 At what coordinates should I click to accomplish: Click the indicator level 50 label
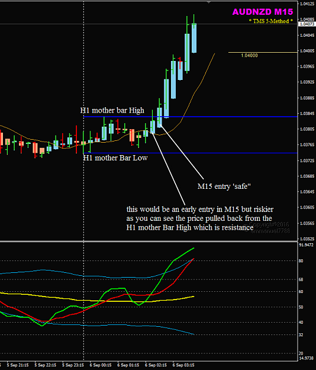[x=301, y=307]
